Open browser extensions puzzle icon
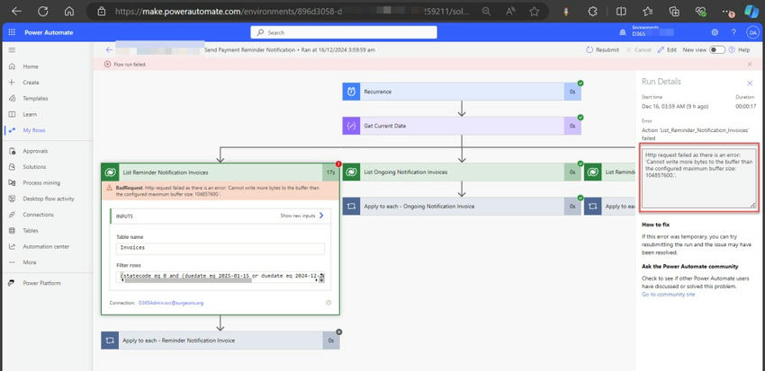 pos(593,11)
